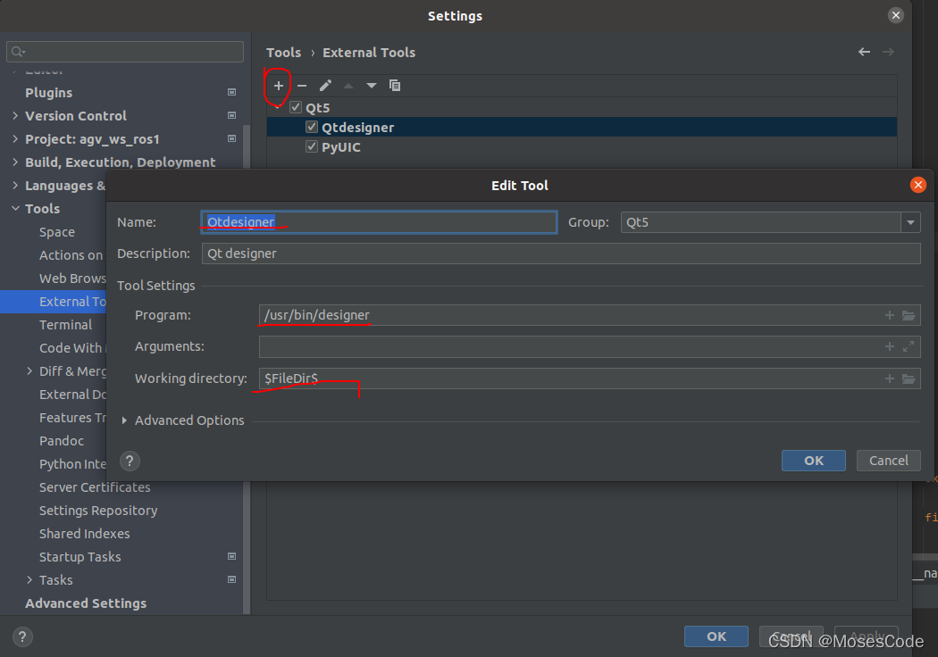Add a new external tool with plus icon
This screenshot has width=938, height=657.
[278, 86]
